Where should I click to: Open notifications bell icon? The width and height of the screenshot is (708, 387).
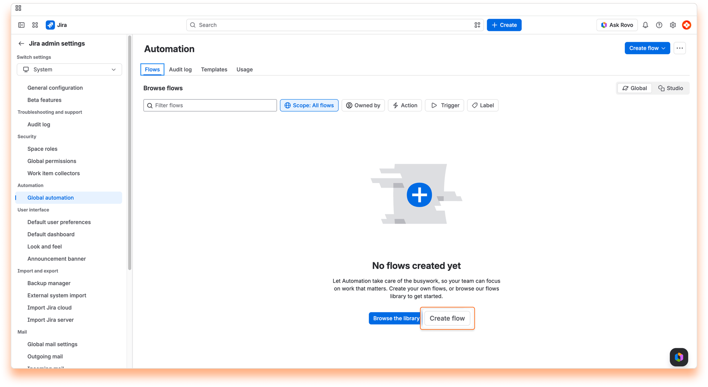tap(645, 25)
